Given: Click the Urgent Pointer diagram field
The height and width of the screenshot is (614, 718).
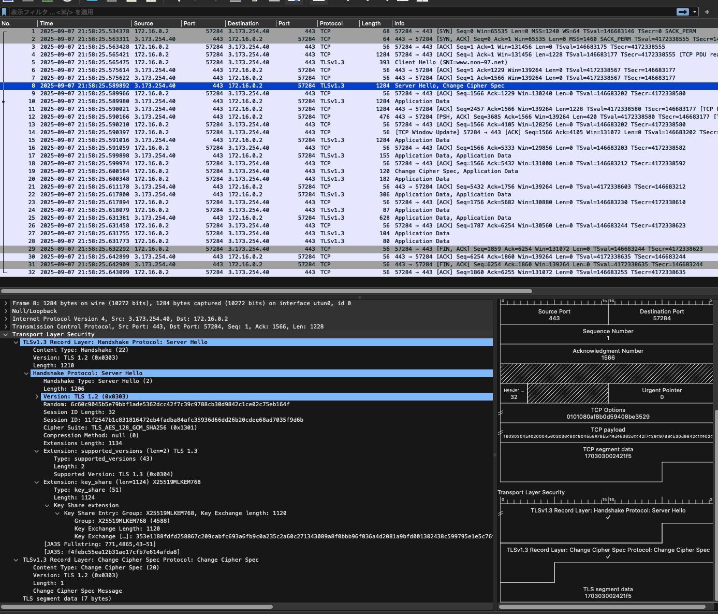Looking at the screenshot, I should click(x=662, y=393).
